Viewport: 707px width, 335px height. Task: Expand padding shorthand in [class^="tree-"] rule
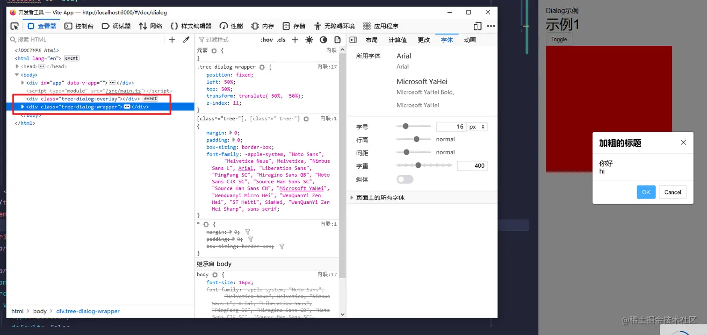tap(233, 140)
